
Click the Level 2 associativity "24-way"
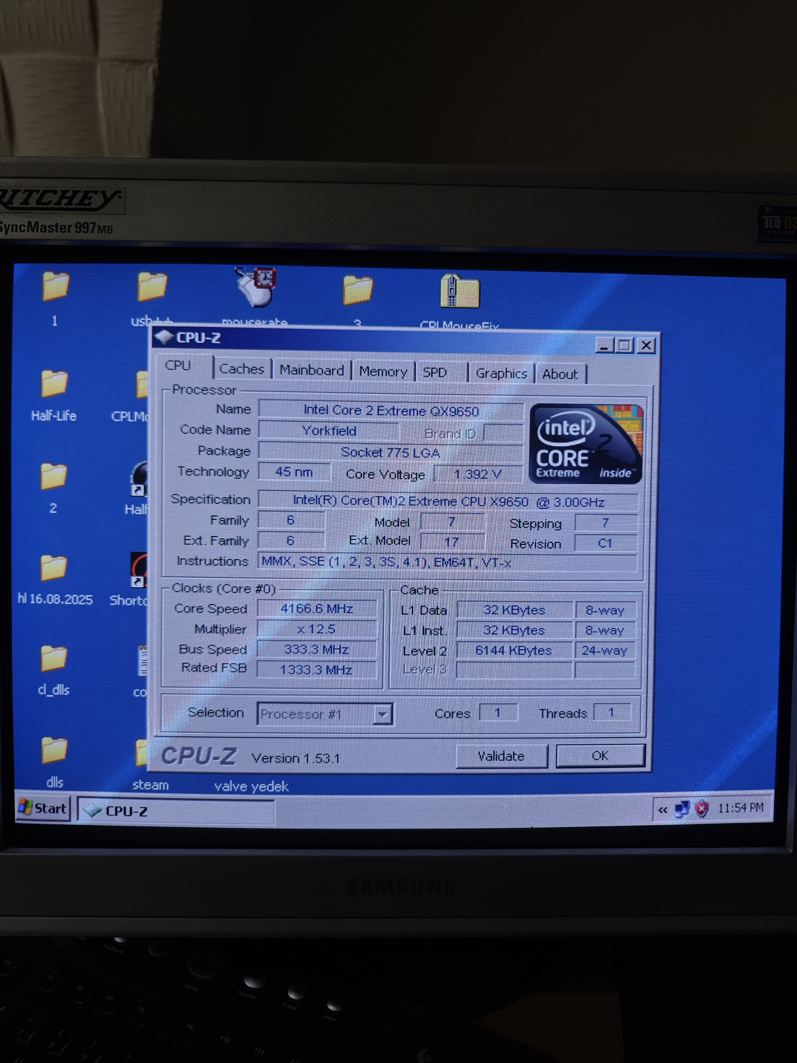(x=605, y=651)
